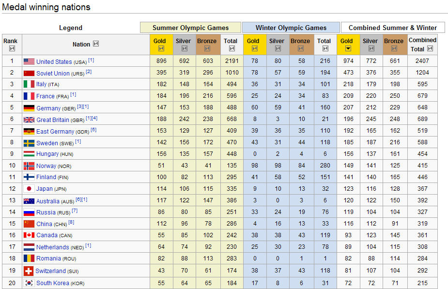448x289 pixels.
Task: Click the Great Britain flag icon
Action: point(29,120)
